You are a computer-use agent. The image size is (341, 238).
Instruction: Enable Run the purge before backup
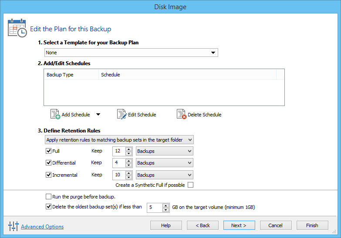point(48,197)
